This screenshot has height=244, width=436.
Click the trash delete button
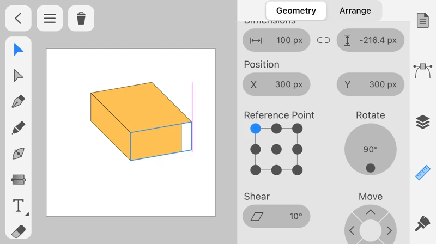pyautogui.click(x=81, y=19)
